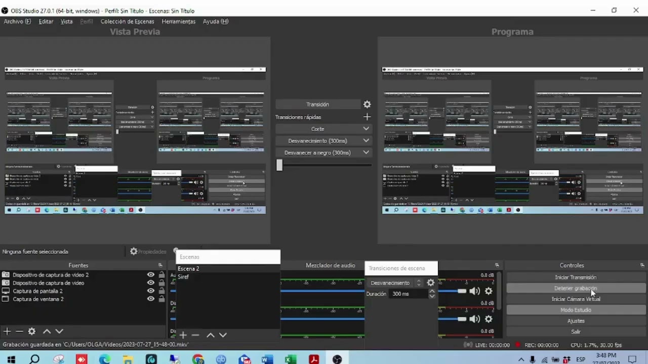The width and height of the screenshot is (648, 364).
Task: Open settings gear of lower audio channel
Action: click(x=489, y=319)
